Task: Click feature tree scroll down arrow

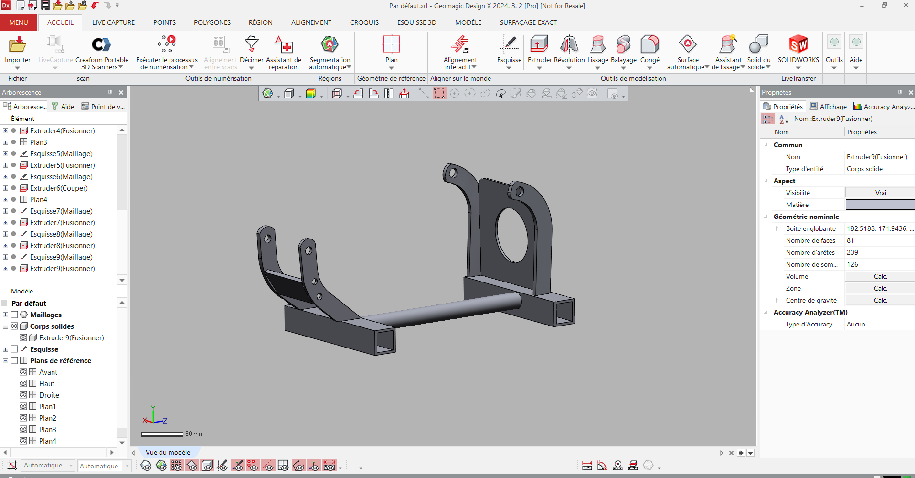Action: pyautogui.click(x=122, y=280)
